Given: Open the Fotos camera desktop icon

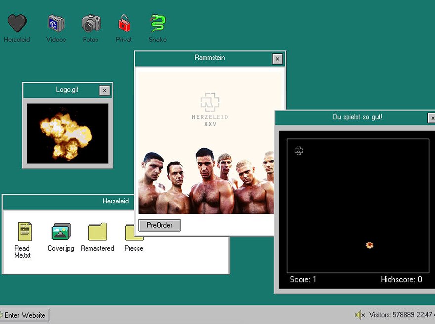Looking at the screenshot, I should click(x=91, y=23).
